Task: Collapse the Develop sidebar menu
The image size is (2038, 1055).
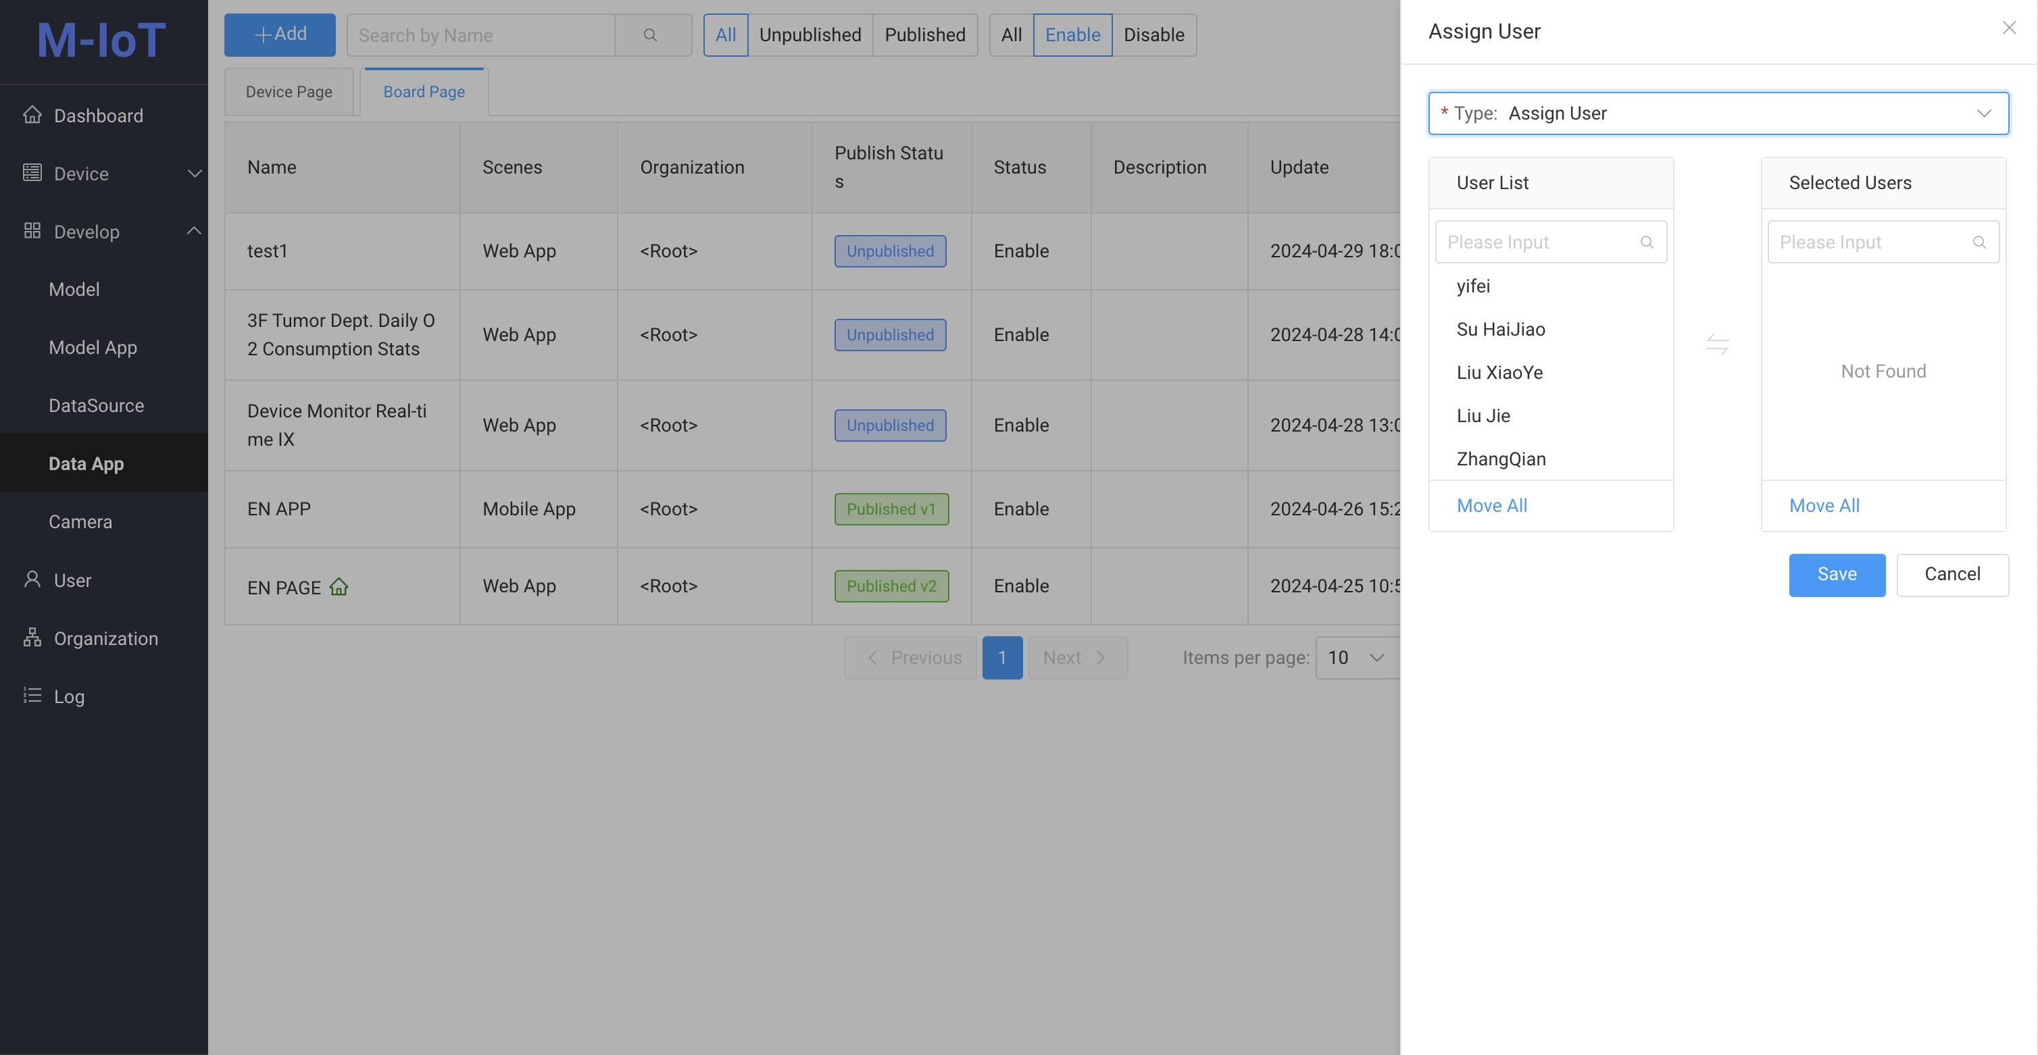Action: click(x=195, y=231)
